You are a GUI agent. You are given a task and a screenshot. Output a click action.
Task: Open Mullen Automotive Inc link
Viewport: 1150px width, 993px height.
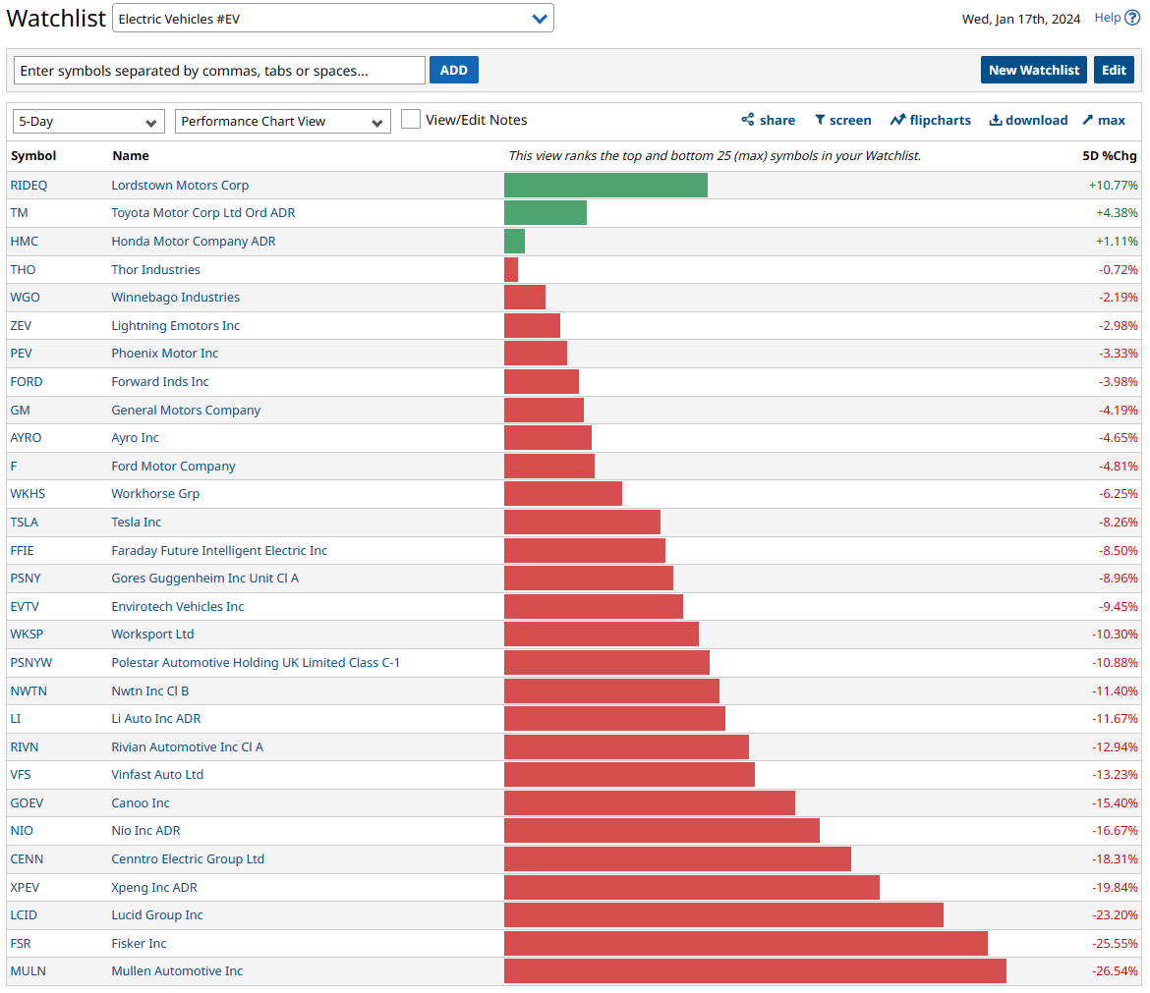(x=177, y=971)
